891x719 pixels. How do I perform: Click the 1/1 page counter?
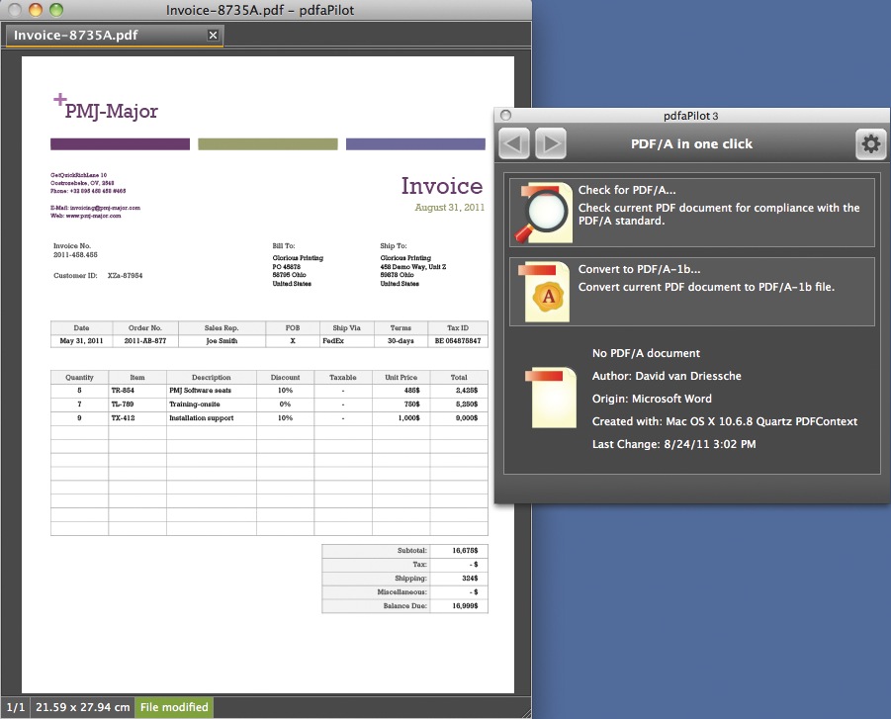pos(16,707)
